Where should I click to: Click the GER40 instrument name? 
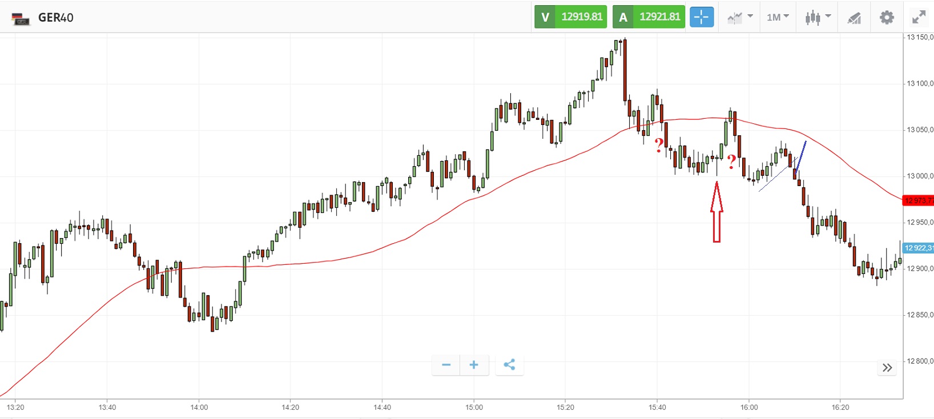pyautogui.click(x=56, y=18)
